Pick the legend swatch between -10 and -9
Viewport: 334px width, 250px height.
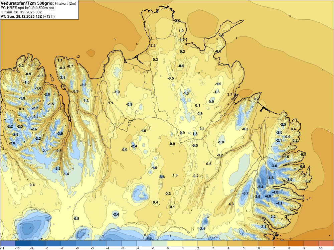coord(23,243)
